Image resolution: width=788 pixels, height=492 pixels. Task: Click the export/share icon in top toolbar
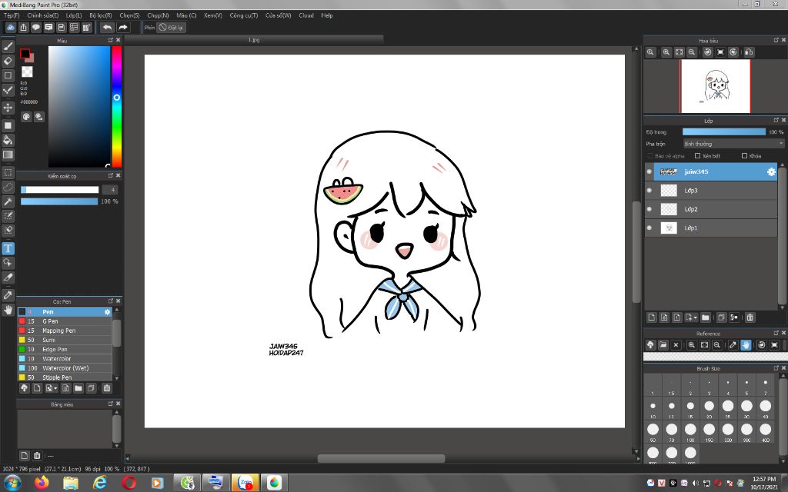[x=23, y=27]
